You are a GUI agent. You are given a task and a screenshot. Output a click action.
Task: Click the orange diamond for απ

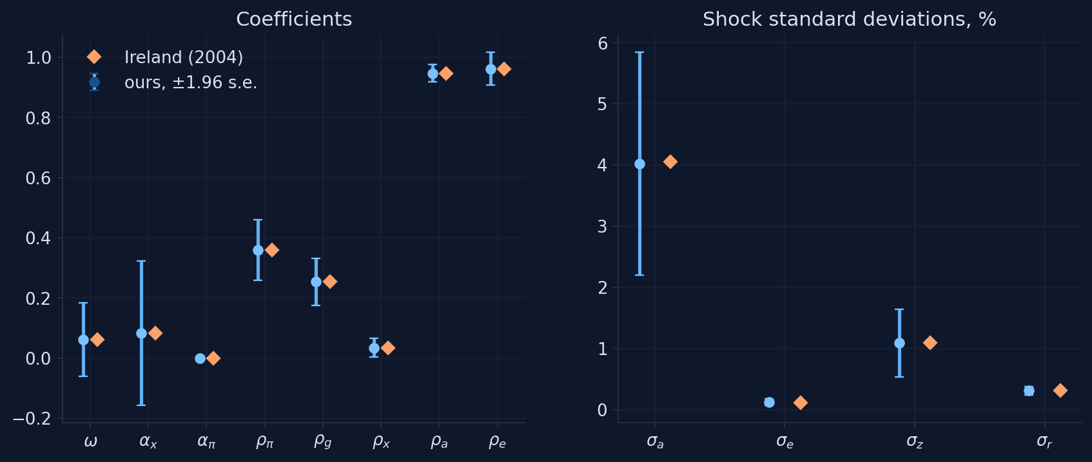pyautogui.click(x=213, y=358)
